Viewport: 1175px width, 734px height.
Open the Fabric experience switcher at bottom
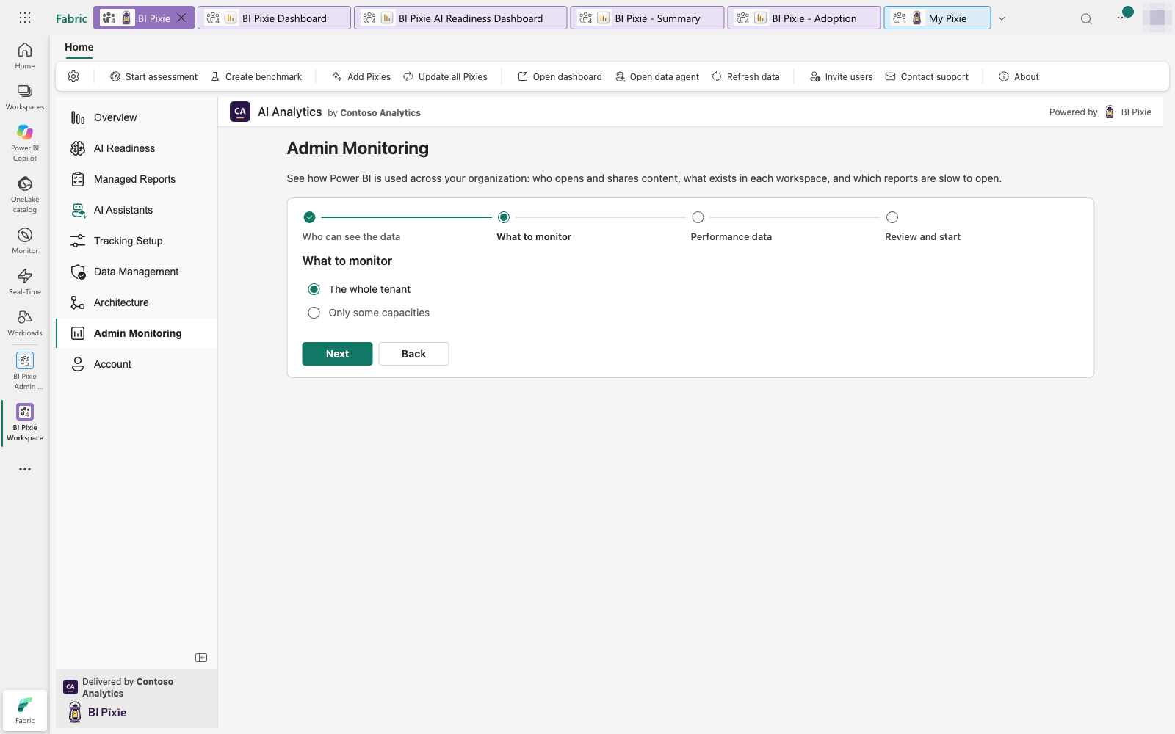(x=25, y=710)
